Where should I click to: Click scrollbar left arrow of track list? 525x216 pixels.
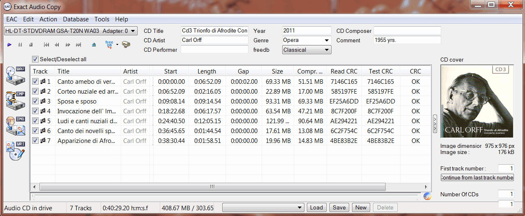(34, 186)
